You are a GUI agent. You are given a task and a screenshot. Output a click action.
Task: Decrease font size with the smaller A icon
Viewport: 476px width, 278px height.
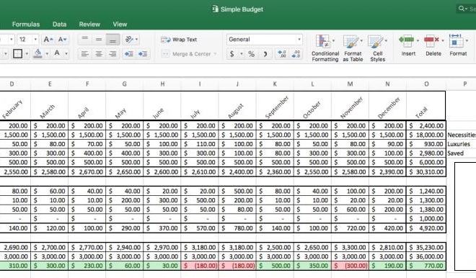coord(62,40)
